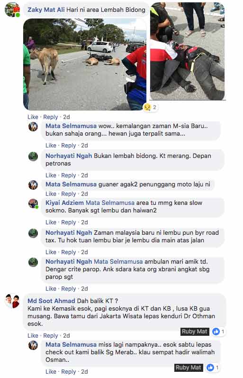Image resolution: width=243 pixels, height=378 pixels.
Task: Open Mata Selmamusa's avatar beside 'wow.. kemalangan'
Action: point(33,127)
